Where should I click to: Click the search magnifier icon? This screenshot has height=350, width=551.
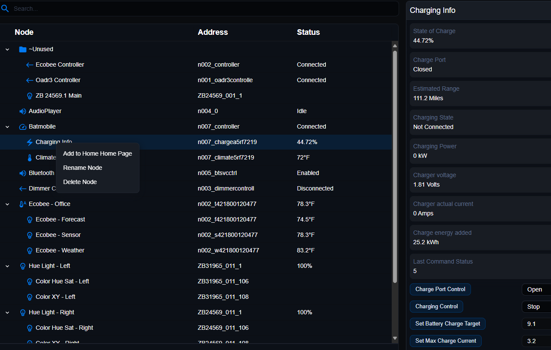point(5,8)
